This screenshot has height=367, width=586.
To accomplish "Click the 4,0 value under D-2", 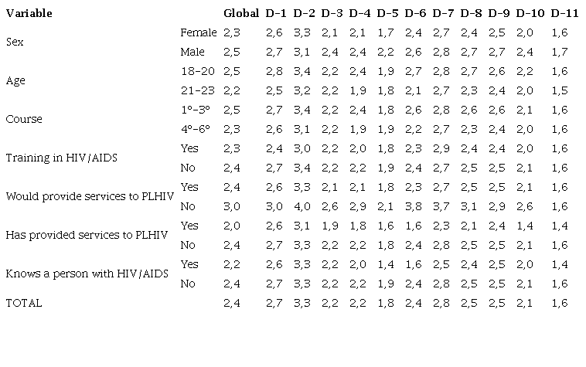I will 304,206.
